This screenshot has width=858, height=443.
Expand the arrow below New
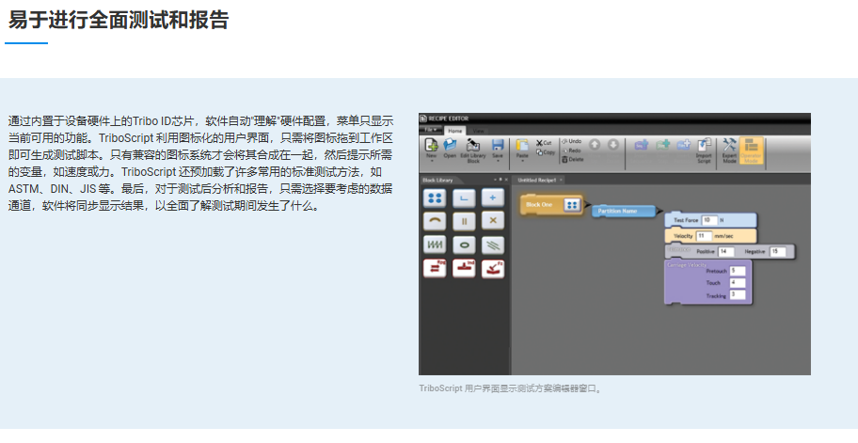(x=431, y=162)
